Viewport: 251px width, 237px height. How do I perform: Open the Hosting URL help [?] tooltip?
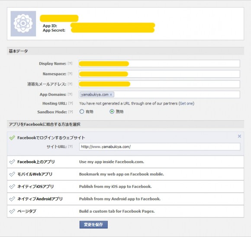[71, 103]
